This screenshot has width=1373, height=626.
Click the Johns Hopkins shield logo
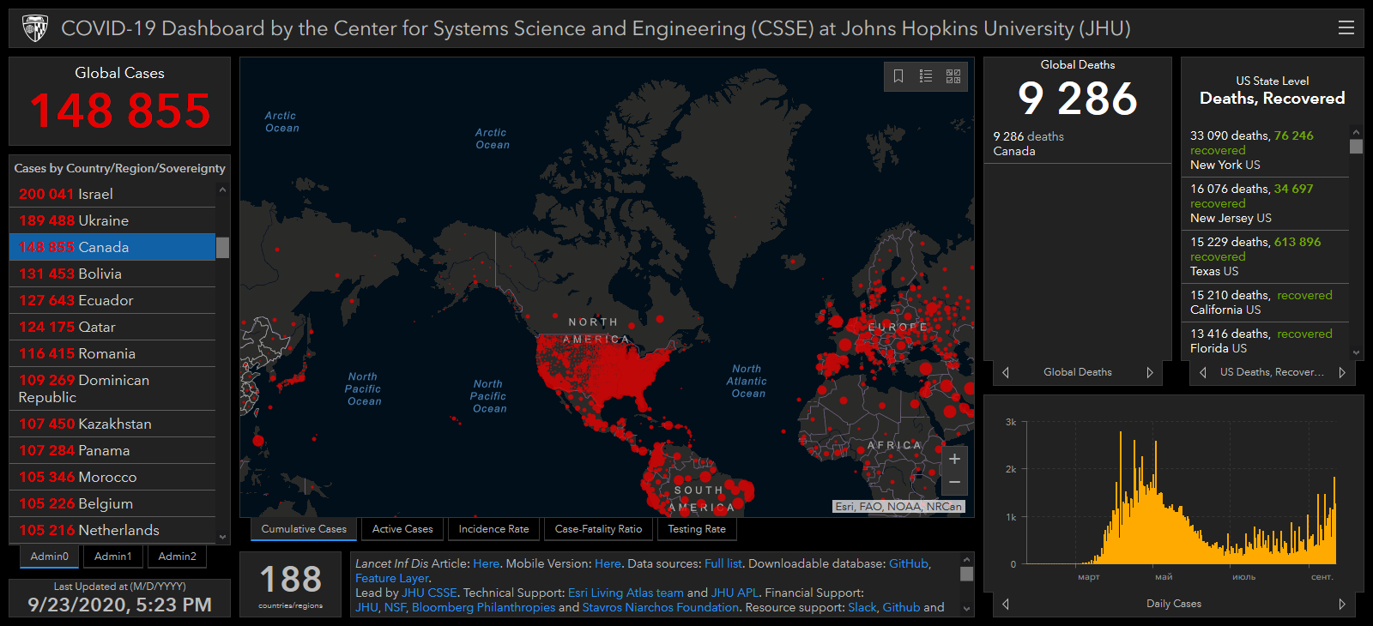[35, 28]
